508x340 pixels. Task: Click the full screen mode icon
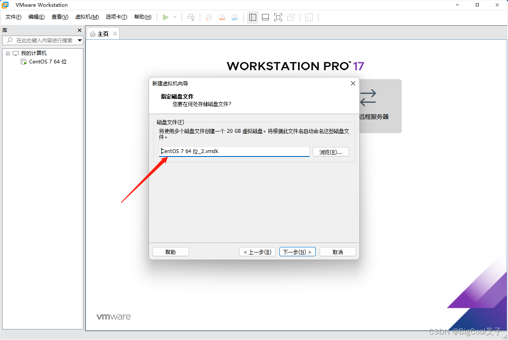pos(278,17)
